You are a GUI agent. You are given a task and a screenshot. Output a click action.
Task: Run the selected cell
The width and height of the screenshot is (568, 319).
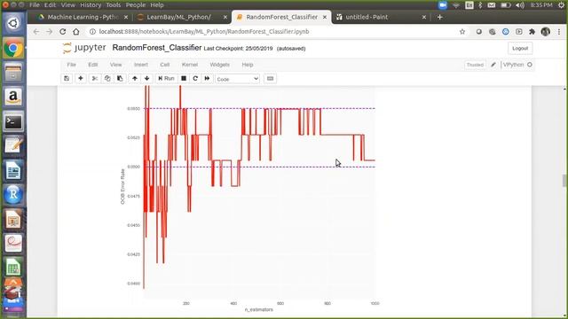pyautogui.click(x=166, y=79)
